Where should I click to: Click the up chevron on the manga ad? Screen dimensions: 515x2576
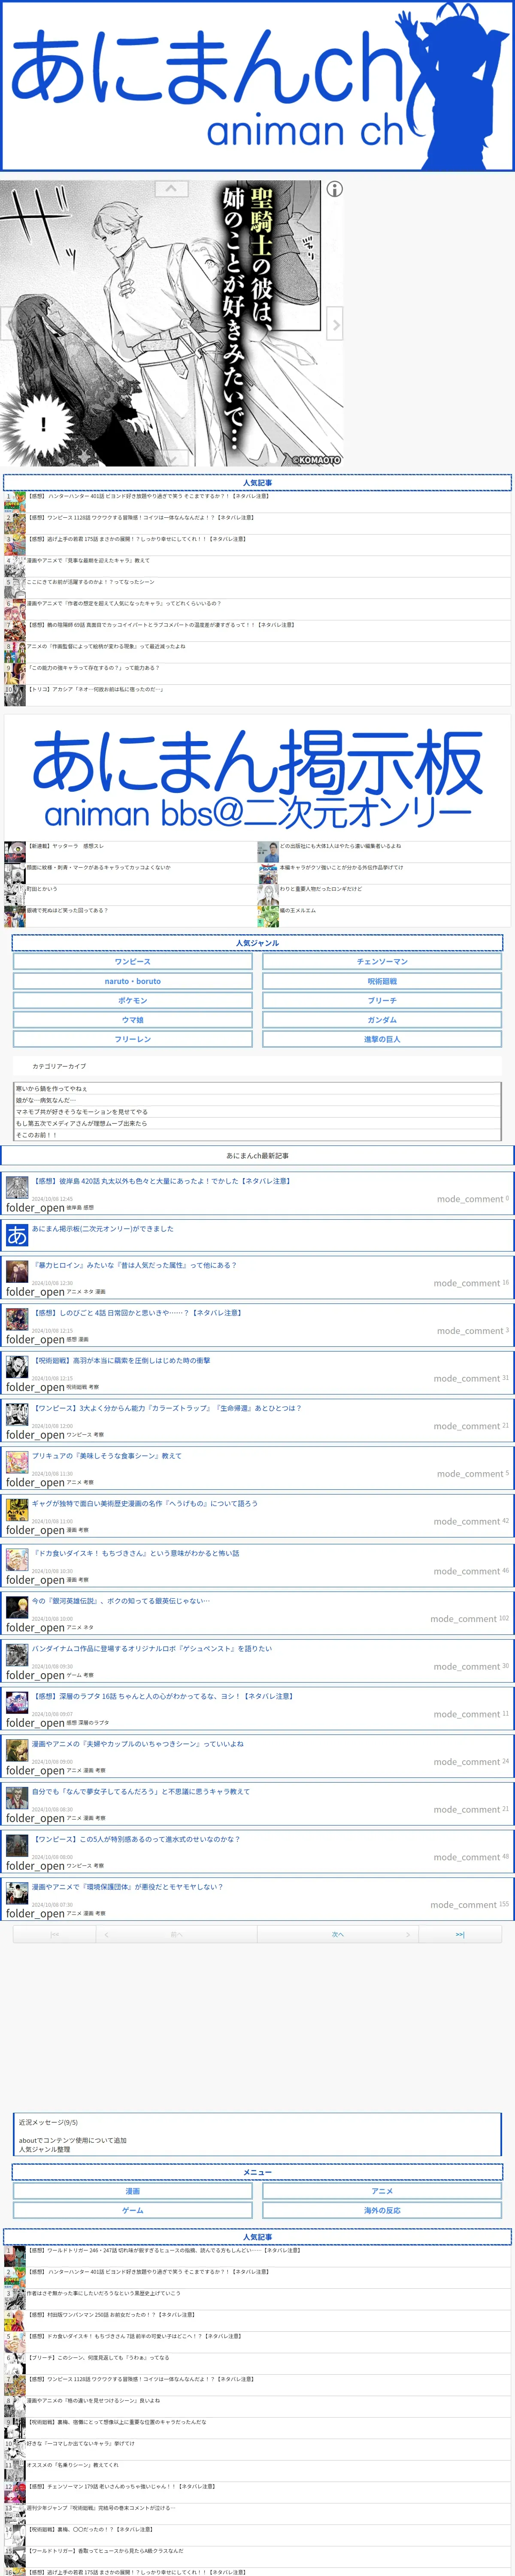tap(171, 188)
